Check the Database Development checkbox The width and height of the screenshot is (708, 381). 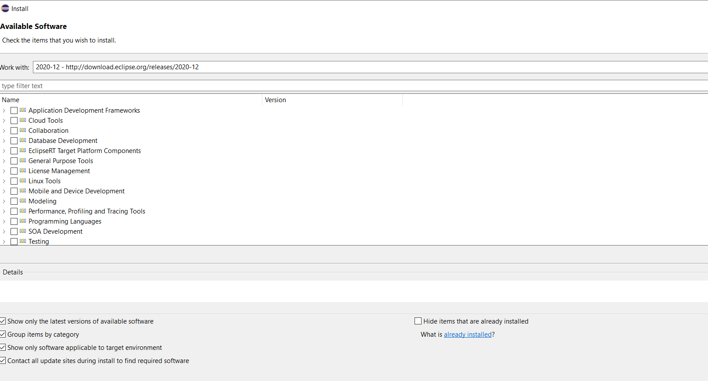click(x=14, y=141)
